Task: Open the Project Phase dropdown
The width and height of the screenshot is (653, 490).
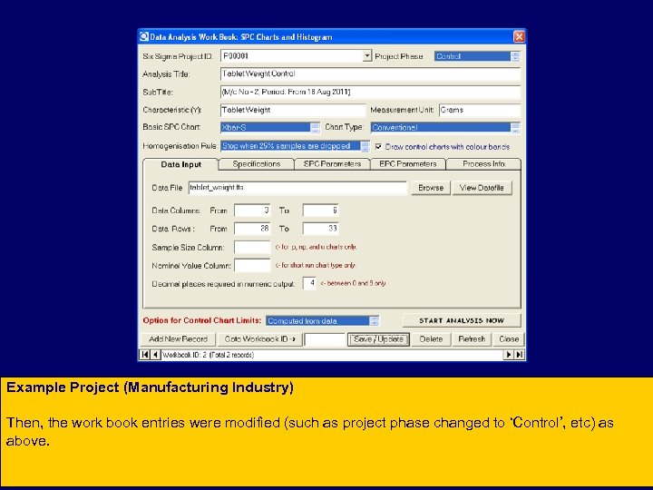Action: pos(515,56)
